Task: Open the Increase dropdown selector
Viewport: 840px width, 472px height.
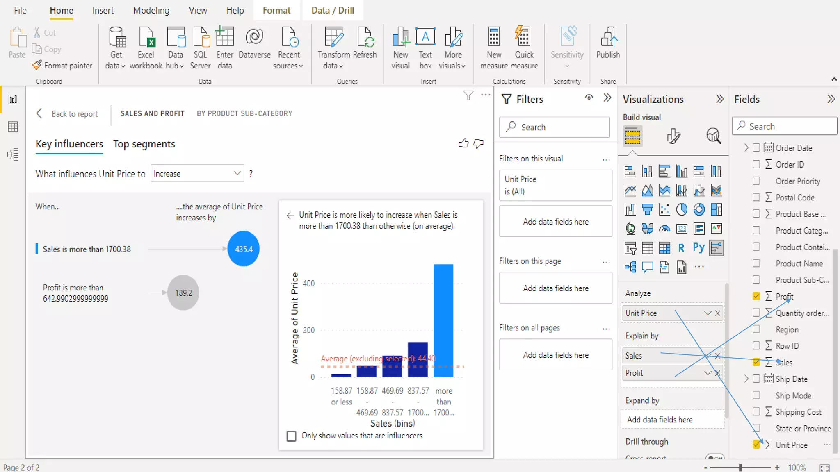Action: [x=197, y=174]
